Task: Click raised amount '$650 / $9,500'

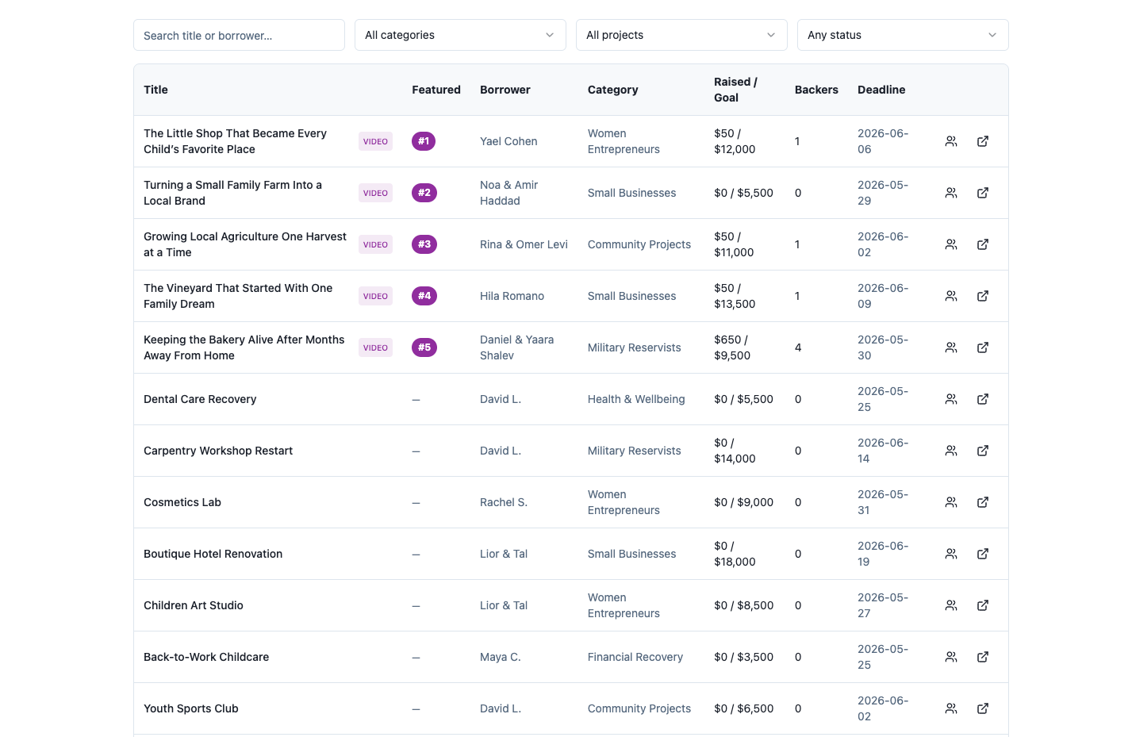Action: (x=732, y=347)
